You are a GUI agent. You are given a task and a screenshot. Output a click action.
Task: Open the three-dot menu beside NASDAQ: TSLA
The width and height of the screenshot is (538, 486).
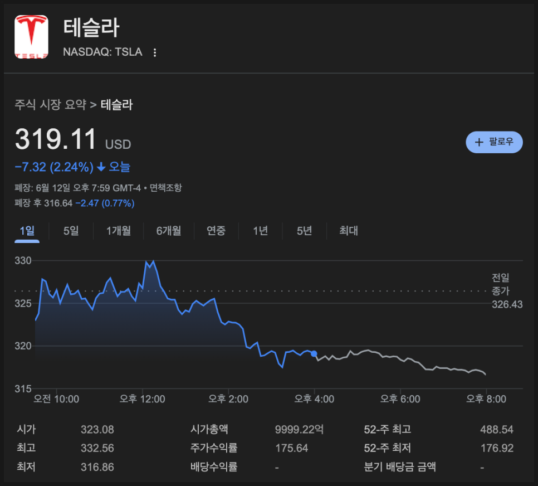155,52
